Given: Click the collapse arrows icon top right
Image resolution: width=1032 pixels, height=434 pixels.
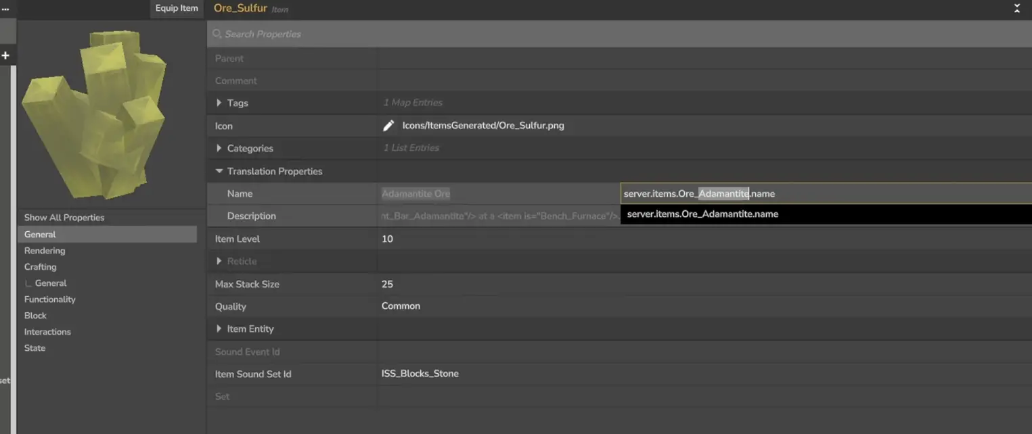Looking at the screenshot, I should click(1016, 9).
